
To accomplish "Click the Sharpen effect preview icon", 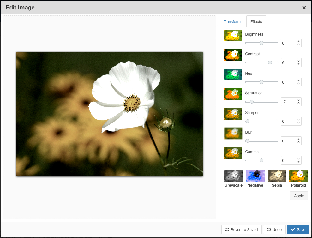I will click(x=233, y=114).
